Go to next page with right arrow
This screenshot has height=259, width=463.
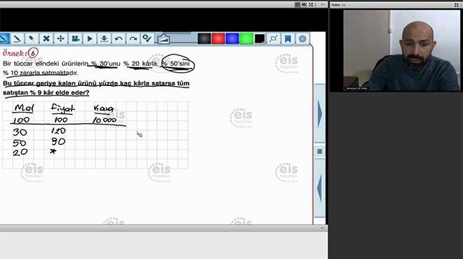(x=320, y=113)
